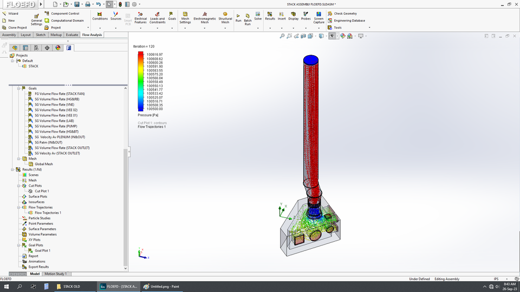The height and width of the screenshot is (292, 520).
Task: Select Goal Plot 1 item
Action: coord(40,250)
